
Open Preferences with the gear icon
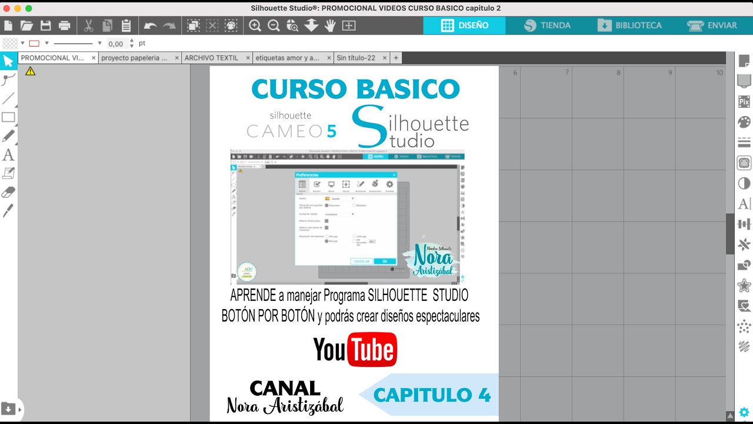(744, 412)
